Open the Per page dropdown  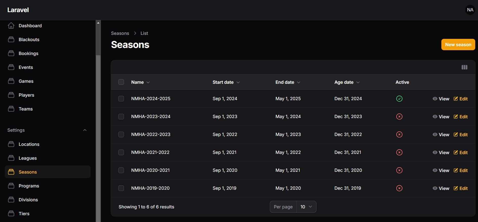point(306,207)
